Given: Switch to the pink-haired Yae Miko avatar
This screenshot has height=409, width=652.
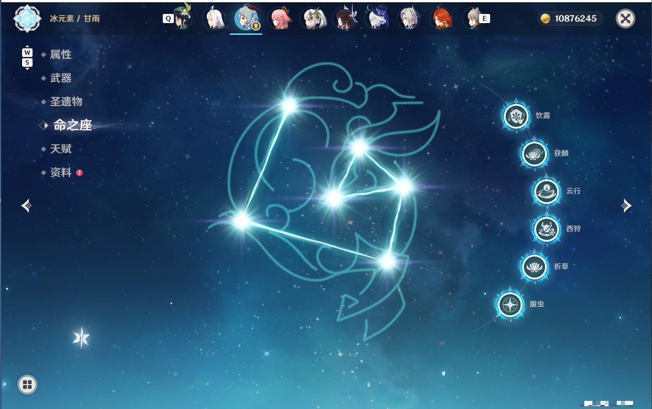Looking at the screenshot, I should pyautogui.click(x=280, y=18).
